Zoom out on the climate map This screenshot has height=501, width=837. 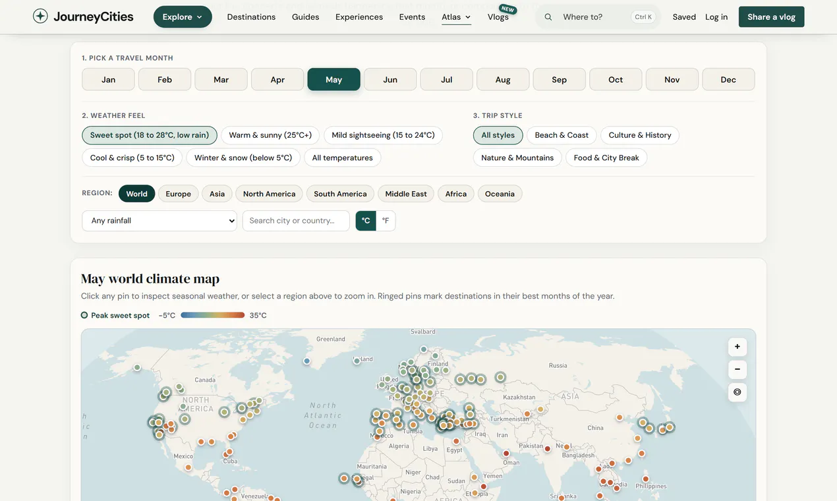click(737, 369)
